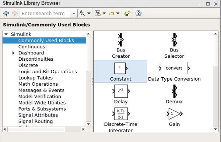The height and width of the screenshot is (142, 221).
Task: Click the Enter search term field
Action: (x=45, y=14)
